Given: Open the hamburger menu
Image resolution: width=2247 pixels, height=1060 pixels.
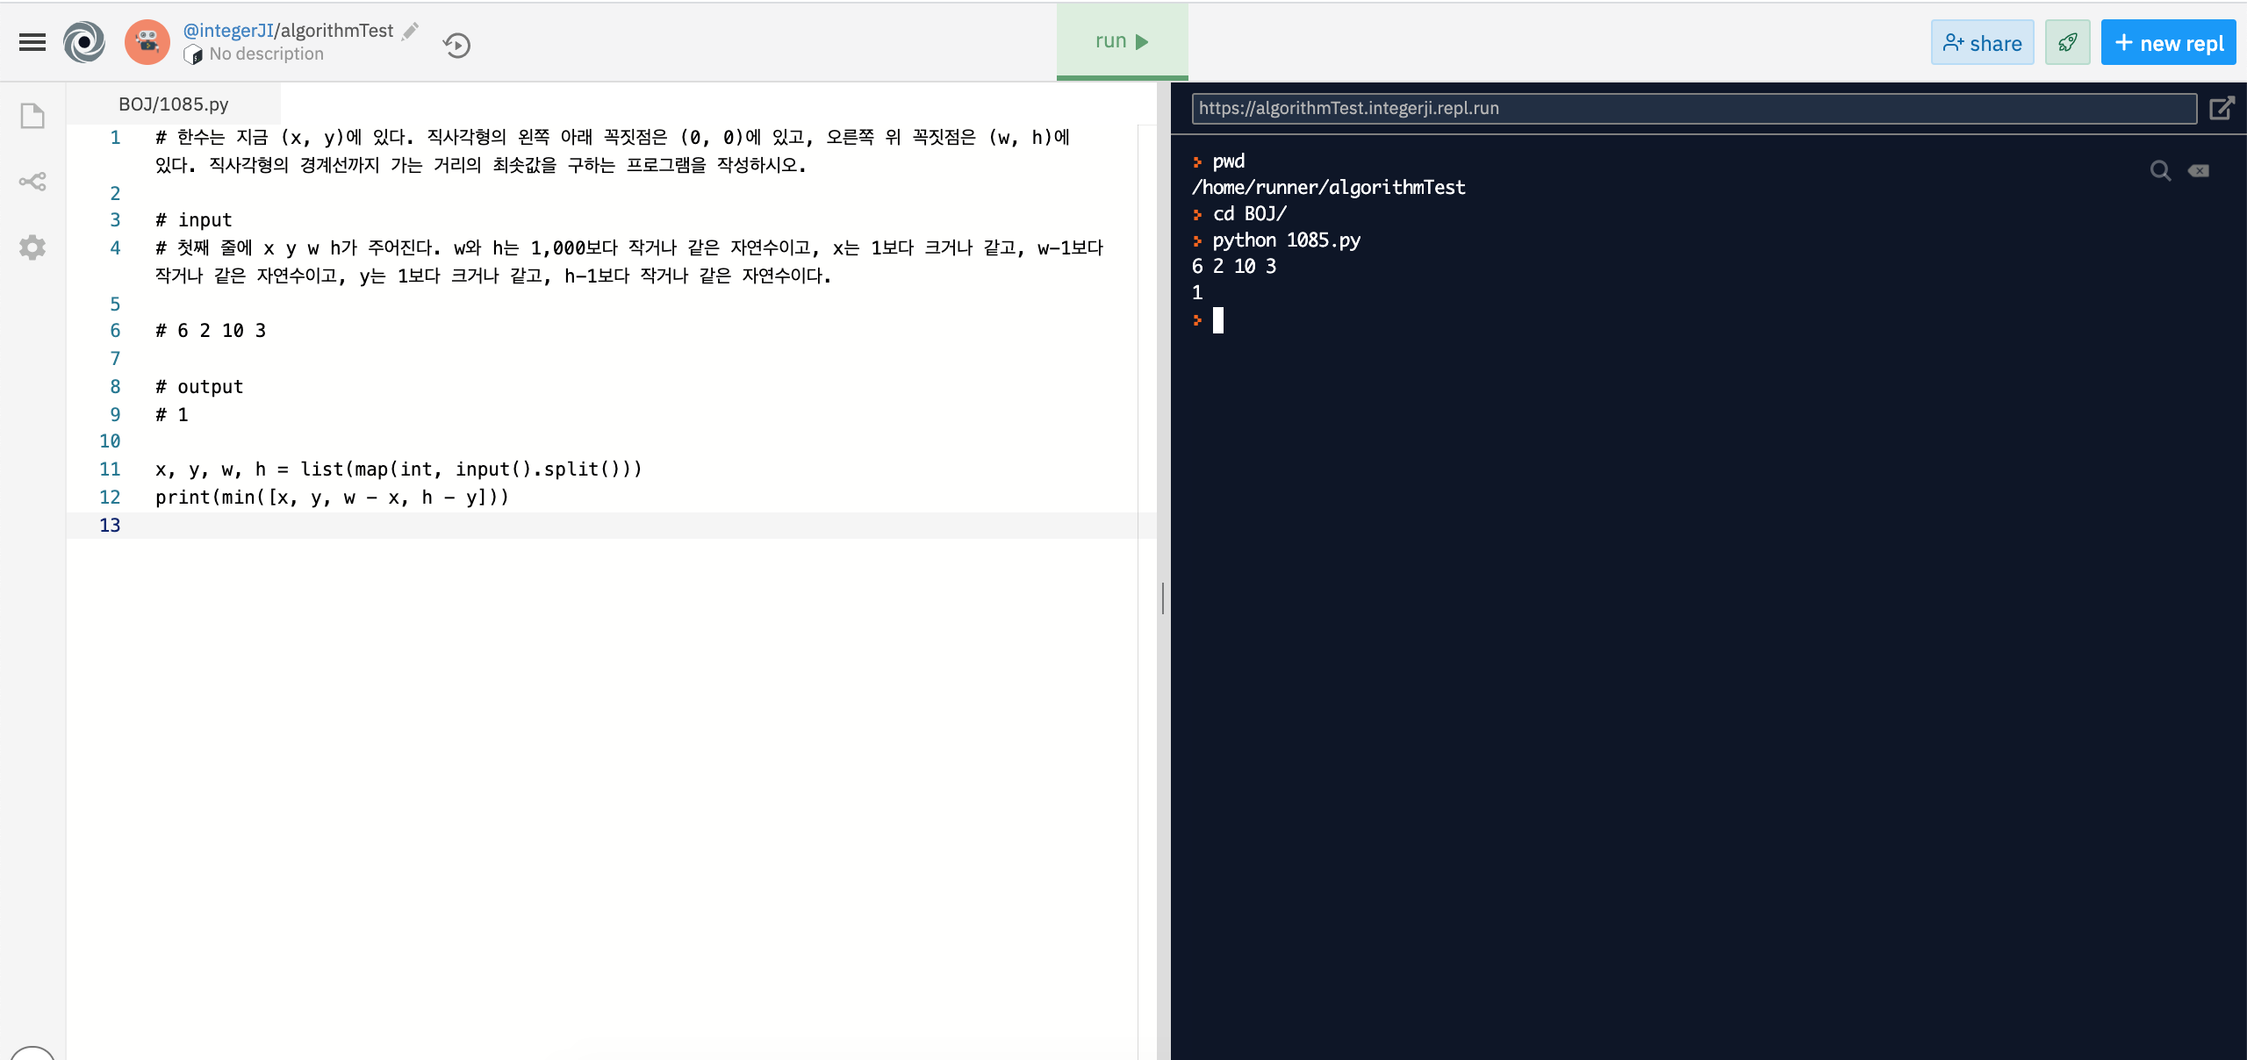Looking at the screenshot, I should coord(32,42).
